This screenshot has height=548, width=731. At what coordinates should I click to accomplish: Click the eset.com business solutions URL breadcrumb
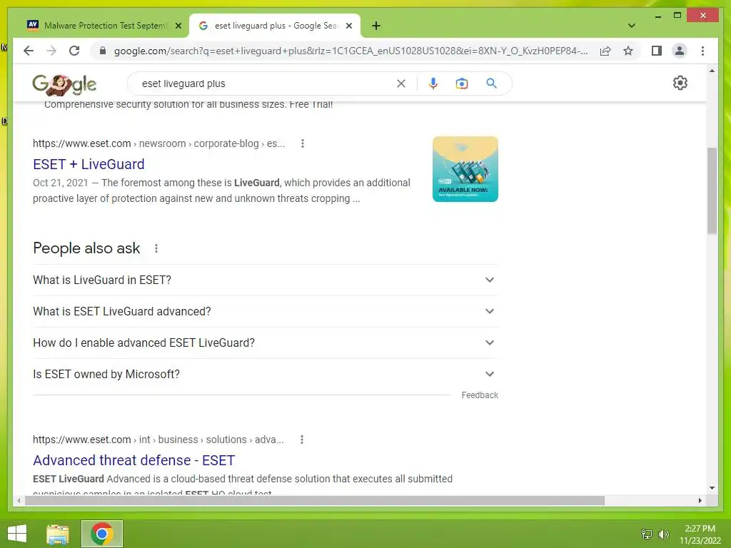point(158,440)
